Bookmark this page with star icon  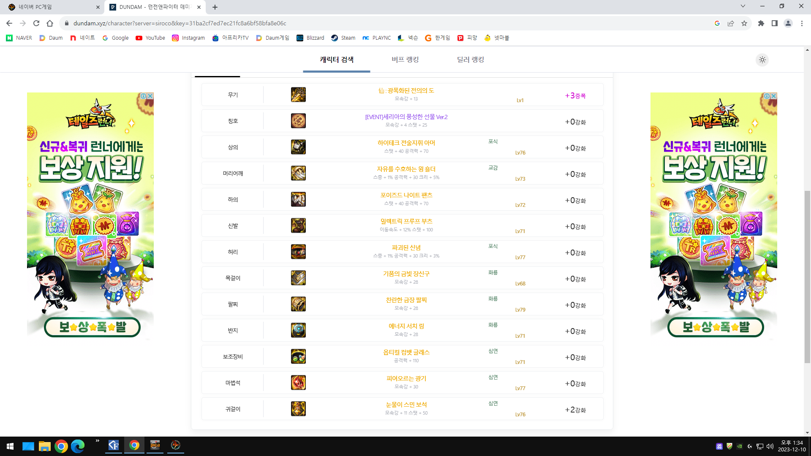(744, 23)
